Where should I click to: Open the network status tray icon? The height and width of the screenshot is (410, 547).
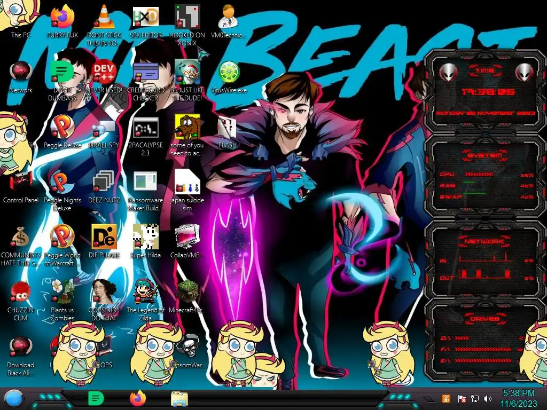(x=474, y=398)
